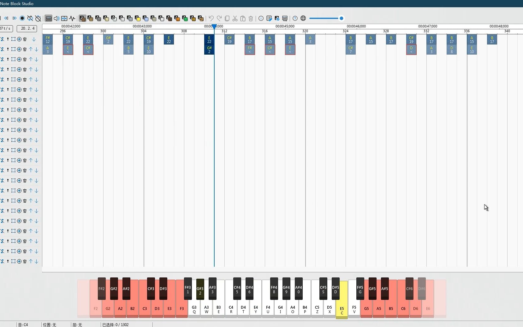Screen dimensions: 523x327
Task: Move the top layer down with its arrow
Action: click(34, 39)
